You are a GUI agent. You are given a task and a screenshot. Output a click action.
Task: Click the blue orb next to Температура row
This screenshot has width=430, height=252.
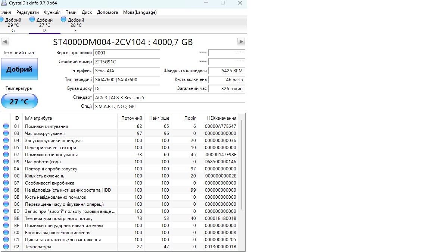(x=6, y=246)
